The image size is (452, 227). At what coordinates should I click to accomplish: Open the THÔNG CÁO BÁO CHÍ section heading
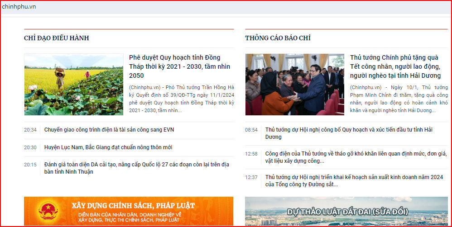click(278, 38)
